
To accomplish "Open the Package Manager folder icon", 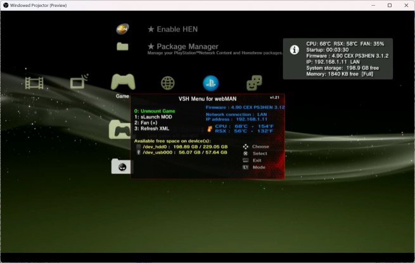I will tap(123, 46).
